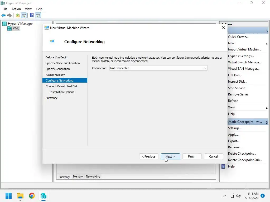Expand the New submenu in Actions
This screenshot has height=202, width=270.
click(x=267, y=44)
